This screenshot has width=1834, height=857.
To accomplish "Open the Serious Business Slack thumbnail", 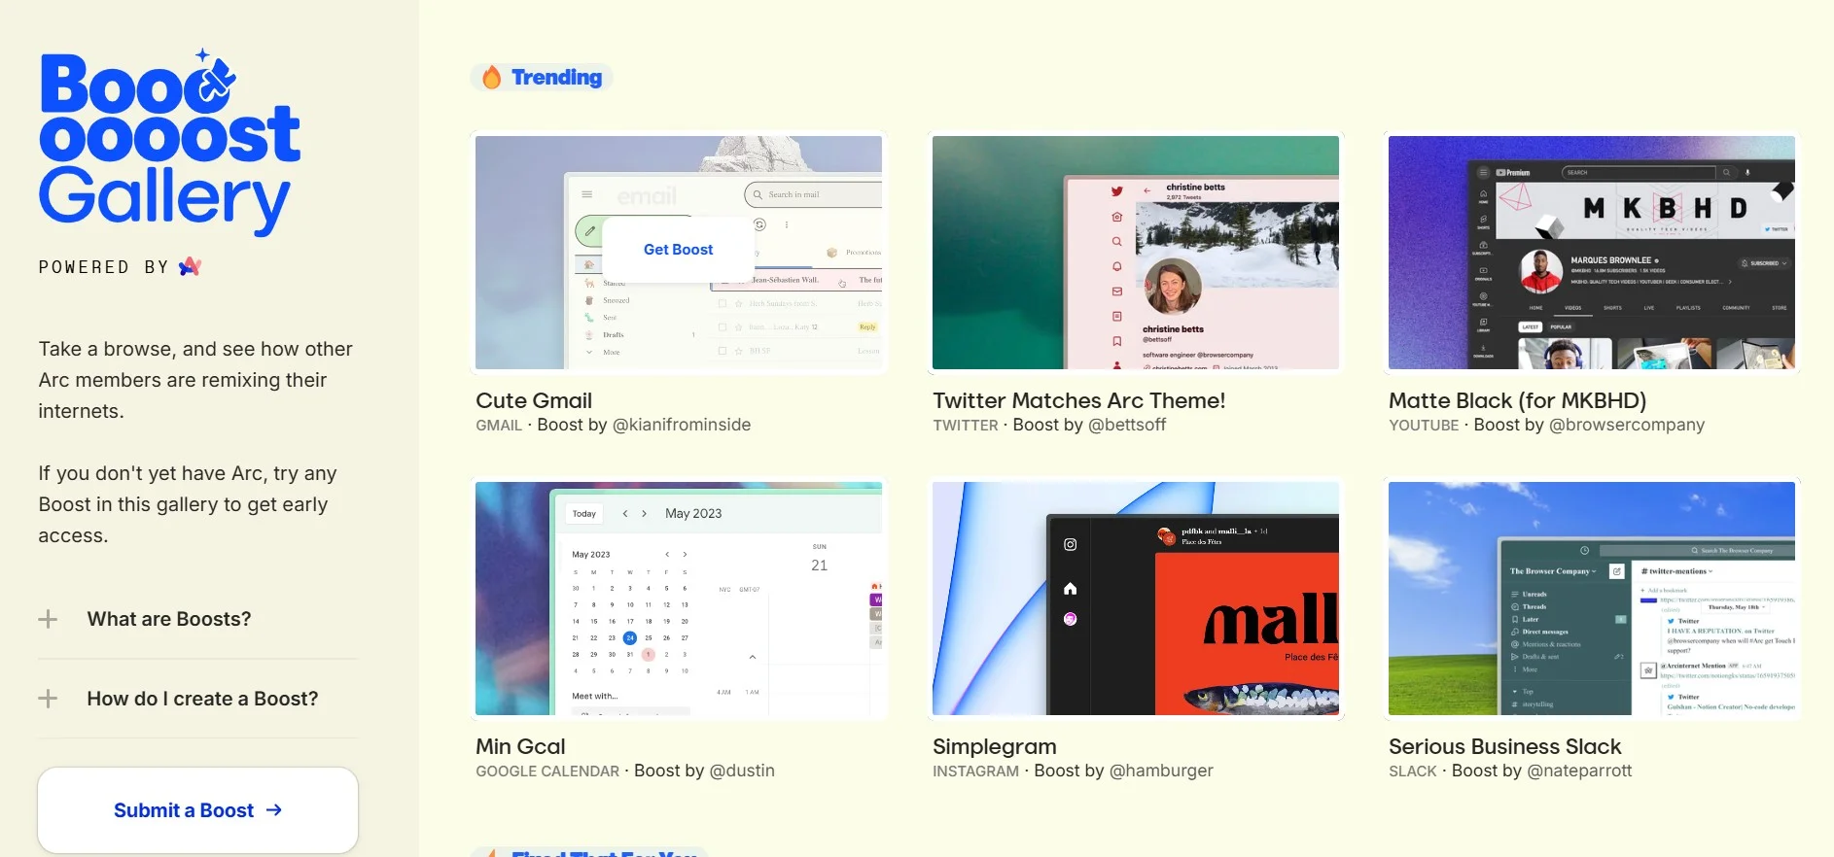I will pyautogui.click(x=1592, y=599).
